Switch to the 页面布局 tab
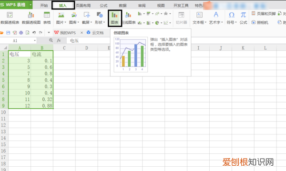 click(83, 5)
